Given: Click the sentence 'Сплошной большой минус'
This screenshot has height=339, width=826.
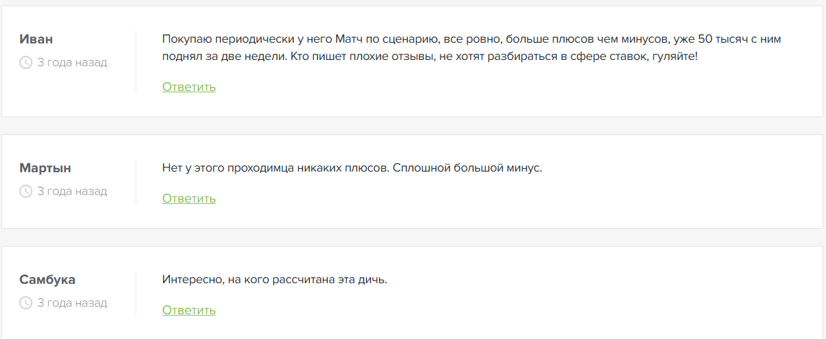Looking at the screenshot, I should pos(468,168).
